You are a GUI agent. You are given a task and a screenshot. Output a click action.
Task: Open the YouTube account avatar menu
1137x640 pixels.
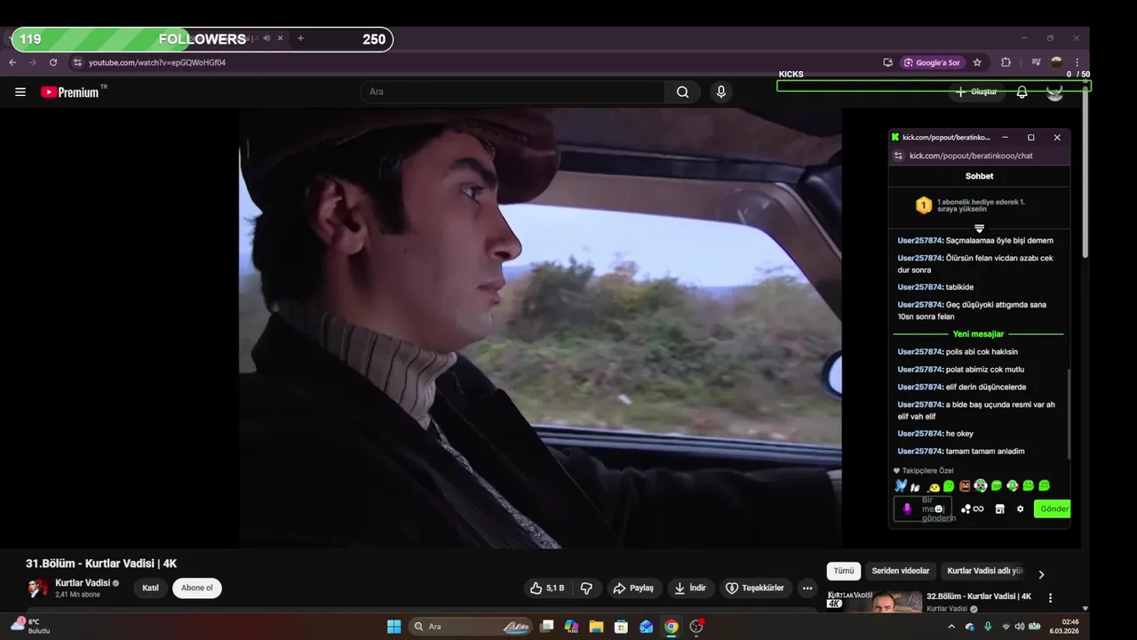1054,92
